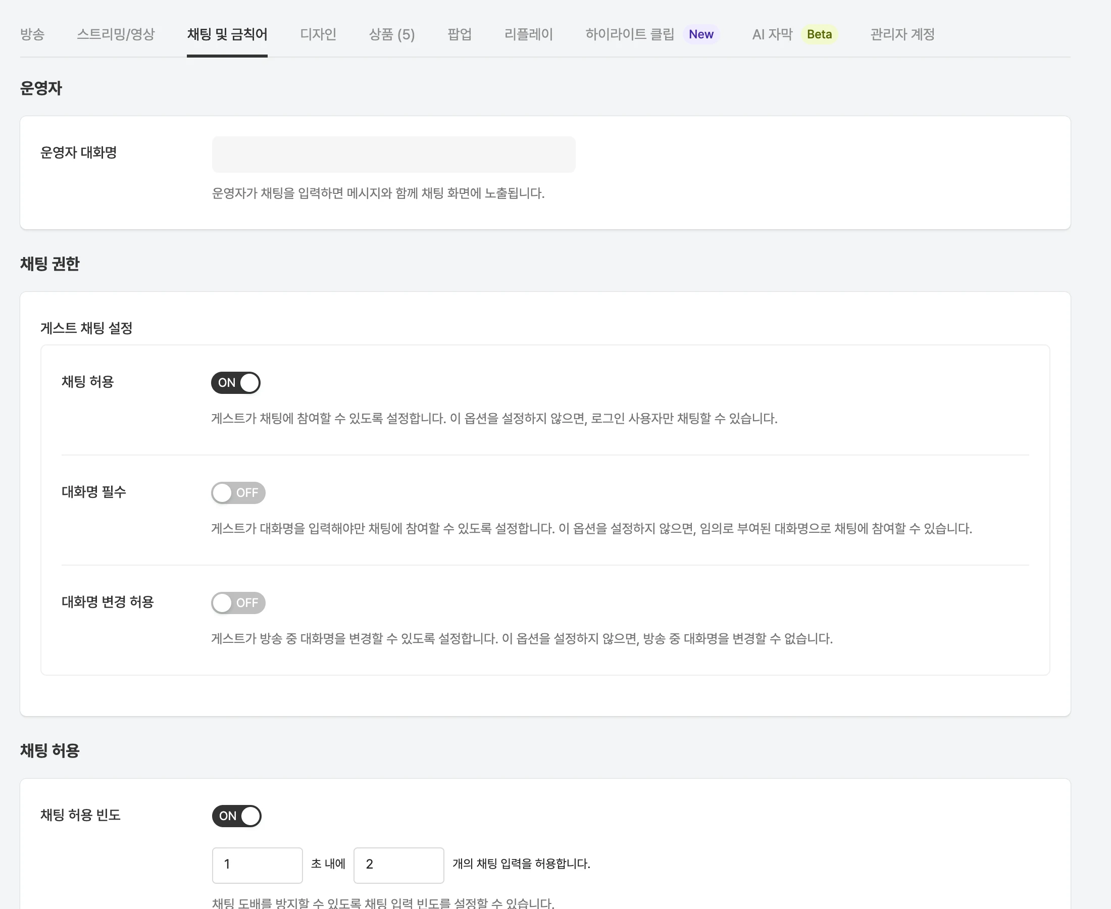Image resolution: width=1111 pixels, height=909 pixels.
Task: Open the AI 자막 tab
Action: [x=772, y=34]
